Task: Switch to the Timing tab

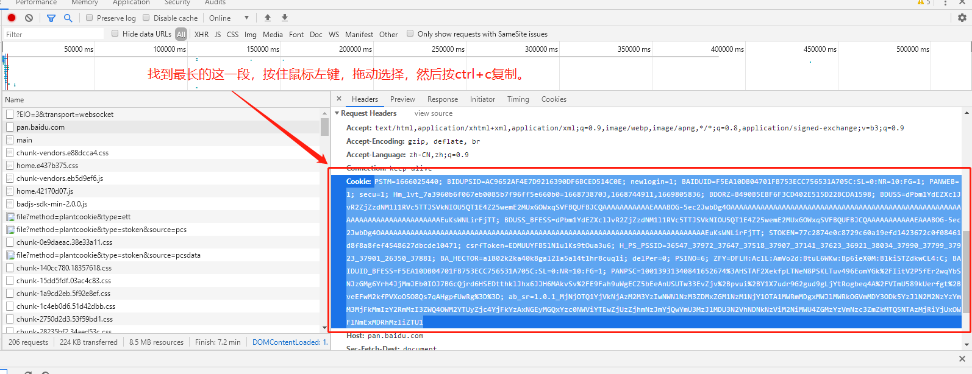Action: pyautogui.click(x=518, y=99)
